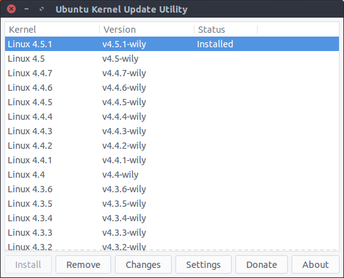Screen dimensions: 344x278
Task: Click the Remove button
Action: pyautogui.click(x=83, y=264)
